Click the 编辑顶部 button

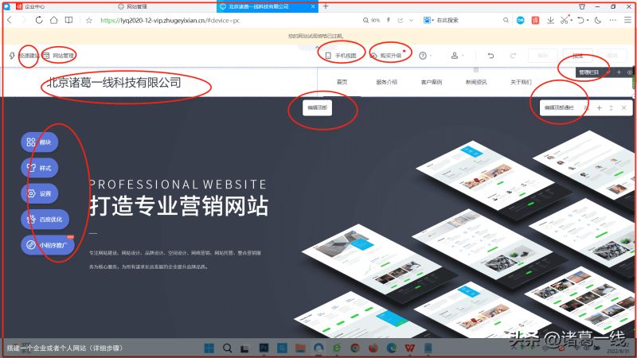click(x=317, y=107)
